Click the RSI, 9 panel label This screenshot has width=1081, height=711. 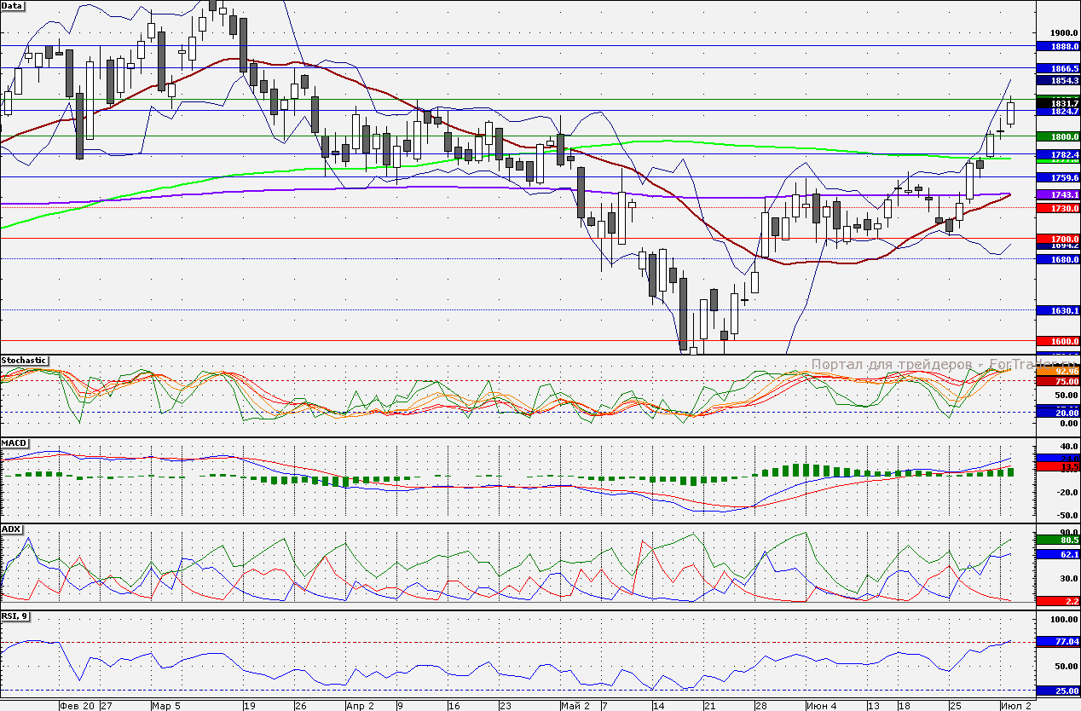click(x=17, y=615)
